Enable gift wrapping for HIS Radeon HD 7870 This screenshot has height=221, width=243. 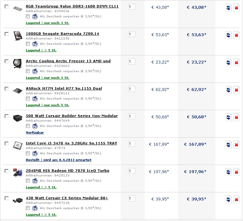tap(28, 181)
